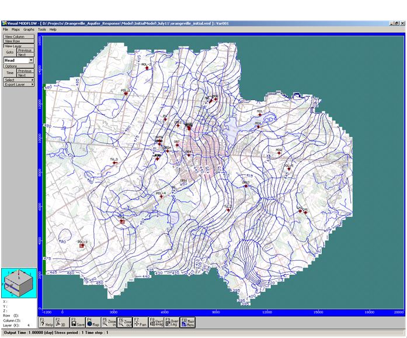
Task: Click the OR7 well marker
Action: click(177, 145)
